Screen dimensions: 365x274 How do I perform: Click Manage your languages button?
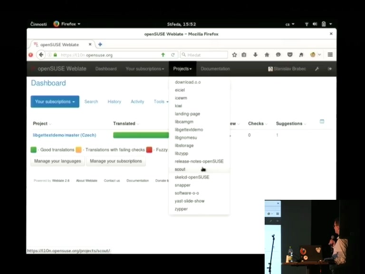pyautogui.click(x=58, y=161)
